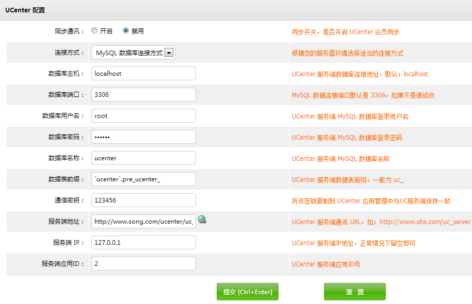Click the 连接方式 field label
The width and height of the screenshot is (472, 304).
69,53
